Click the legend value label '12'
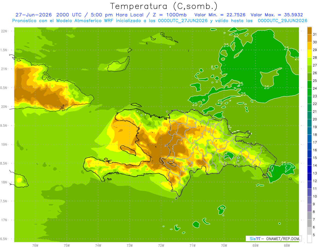 [315, 181]
